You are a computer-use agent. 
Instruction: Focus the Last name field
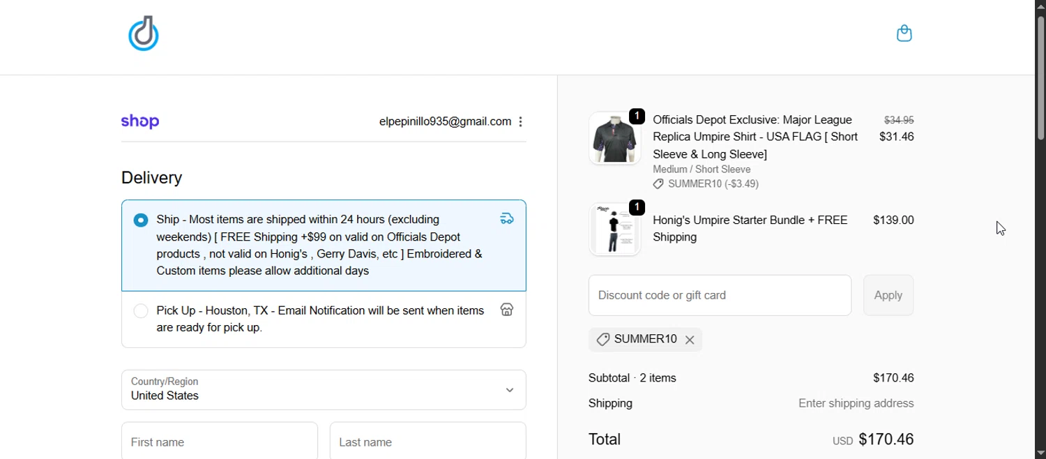pyautogui.click(x=428, y=441)
